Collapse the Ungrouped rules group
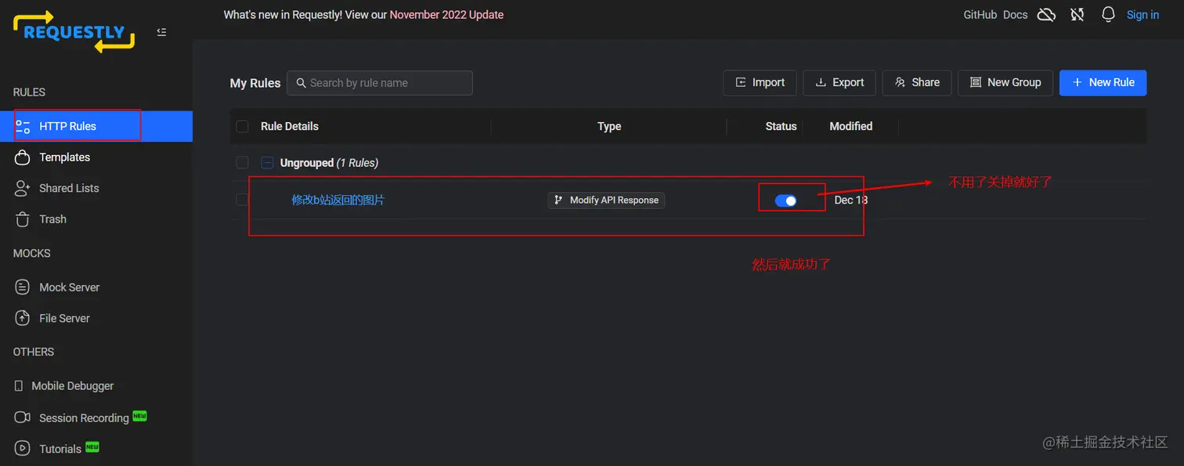1184x466 pixels. (x=267, y=163)
